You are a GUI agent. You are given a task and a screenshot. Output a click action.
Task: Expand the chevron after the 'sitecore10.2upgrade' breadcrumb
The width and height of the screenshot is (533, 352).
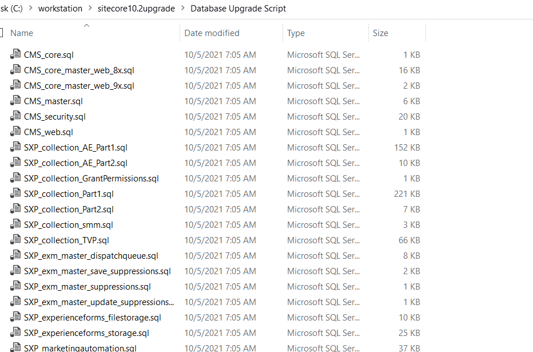183,8
